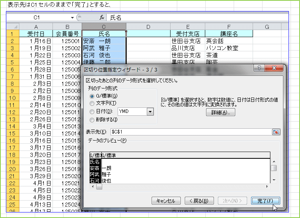Click the 完了(F) button
Image resolution: width=300 pixels, height=218 pixels.
tap(265, 201)
